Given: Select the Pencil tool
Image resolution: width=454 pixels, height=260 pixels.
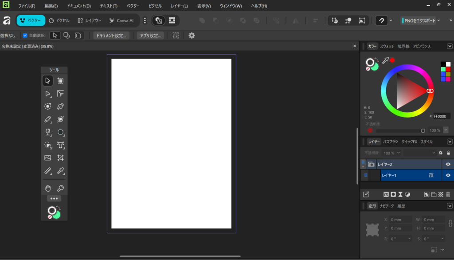Looking at the screenshot, I should [48, 119].
